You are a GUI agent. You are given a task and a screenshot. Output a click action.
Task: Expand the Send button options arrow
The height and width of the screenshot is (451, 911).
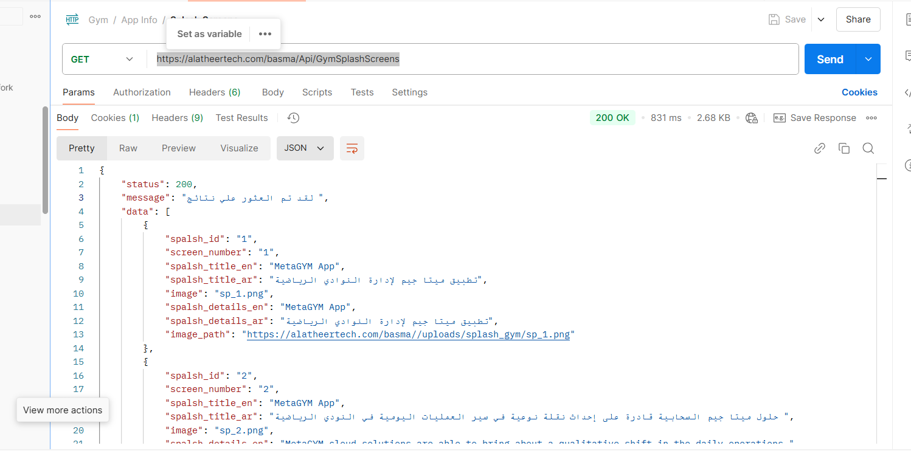click(x=868, y=59)
